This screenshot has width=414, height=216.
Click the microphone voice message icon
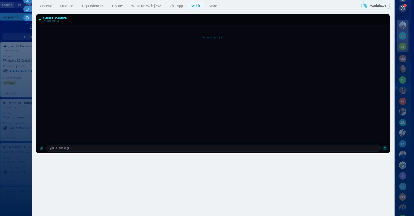point(385,148)
